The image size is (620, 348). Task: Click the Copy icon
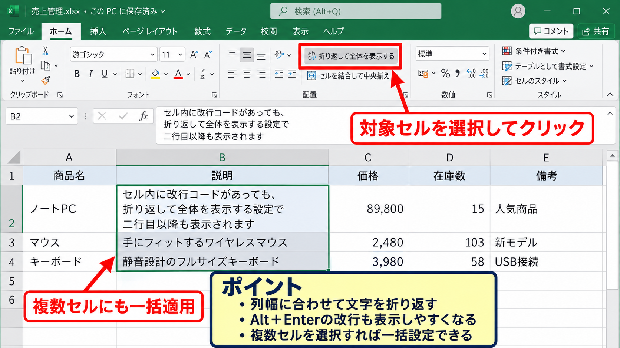point(46,66)
